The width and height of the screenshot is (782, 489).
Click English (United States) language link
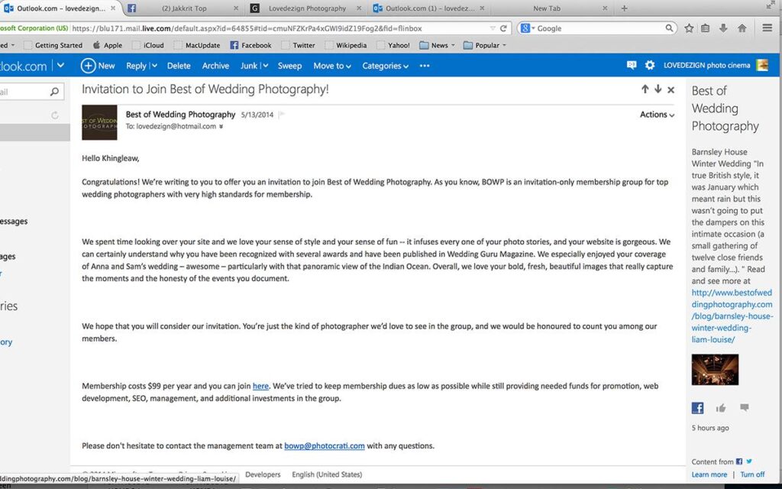327,474
